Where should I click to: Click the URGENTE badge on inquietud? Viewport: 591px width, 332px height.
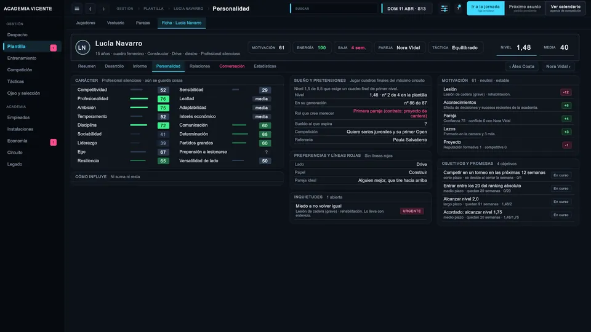tap(412, 211)
